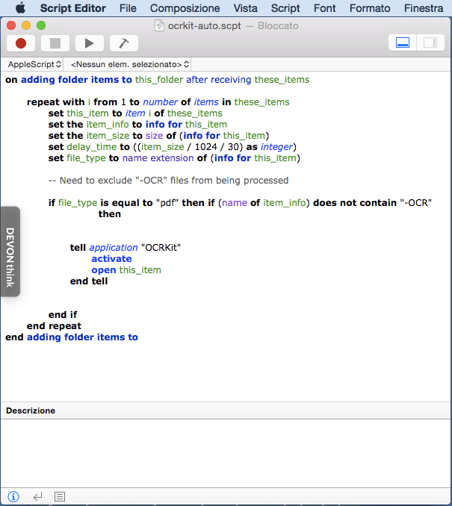This screenshot has height=506, width=452.
Task: Open the AppleScript language dropdown
Action: click(34, 64)
